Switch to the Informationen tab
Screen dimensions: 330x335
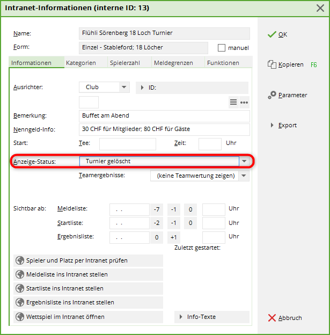coord(36,62)
